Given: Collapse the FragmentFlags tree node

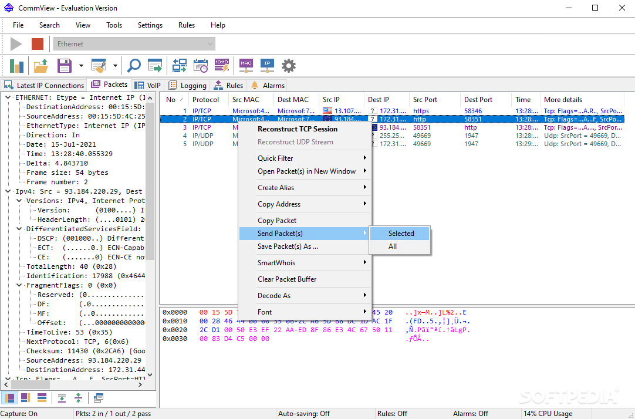Looking at the screenshot, I should [19, 285].
